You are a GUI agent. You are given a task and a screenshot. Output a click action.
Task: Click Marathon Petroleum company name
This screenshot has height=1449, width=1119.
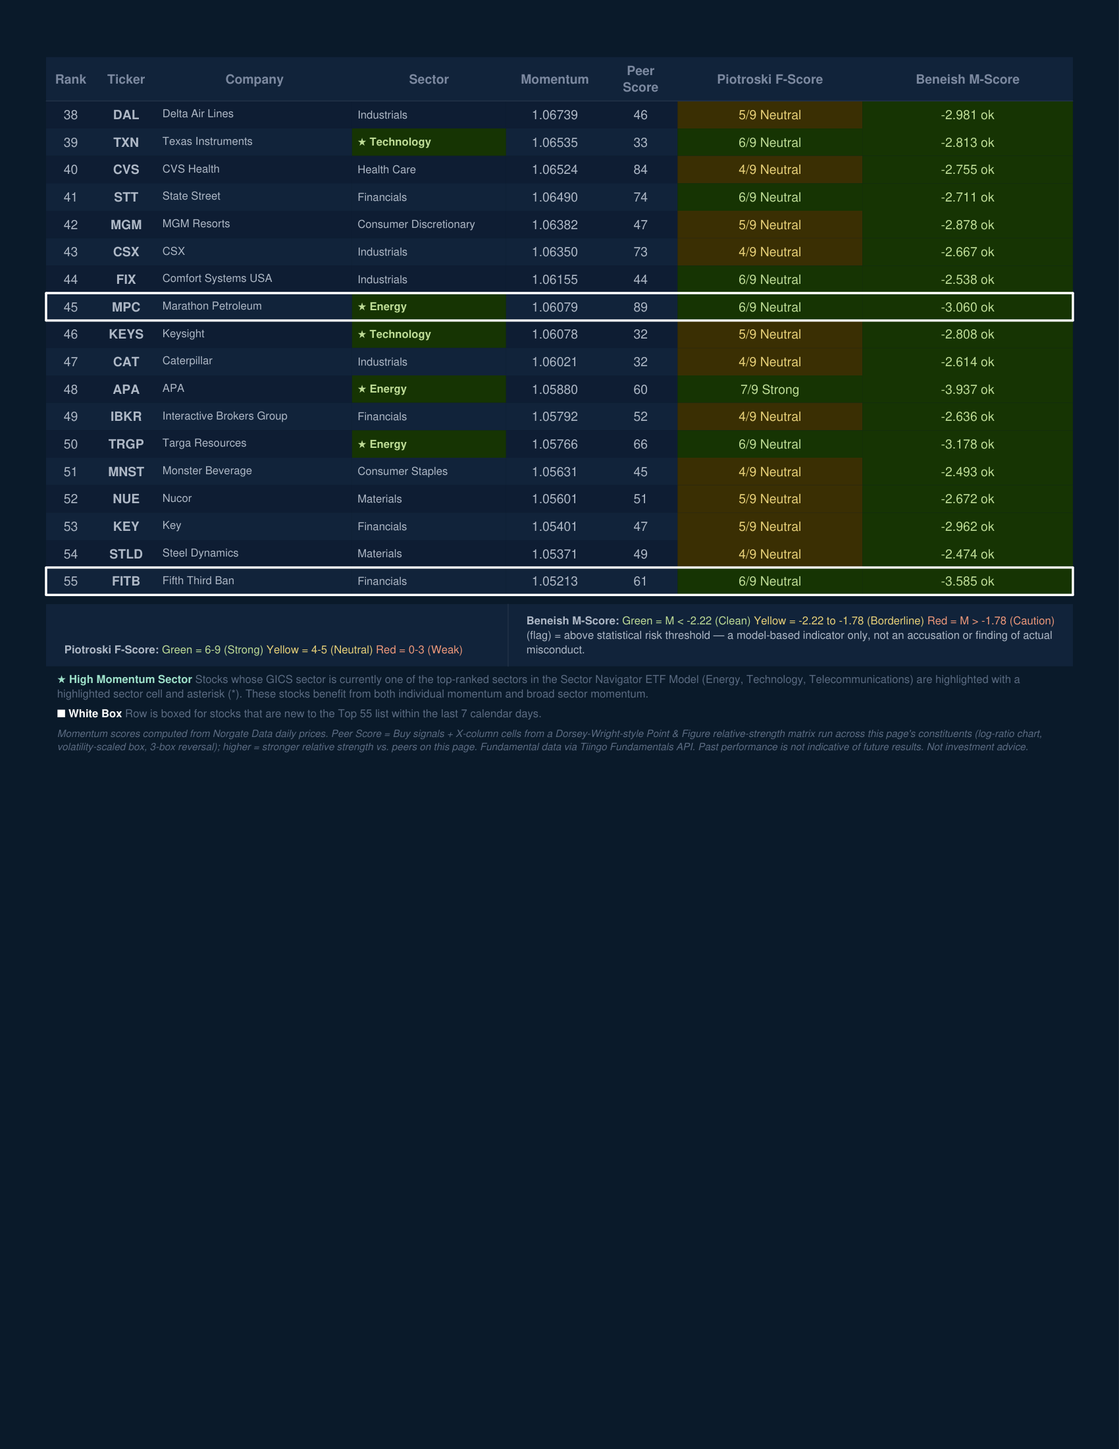[212, 306]
